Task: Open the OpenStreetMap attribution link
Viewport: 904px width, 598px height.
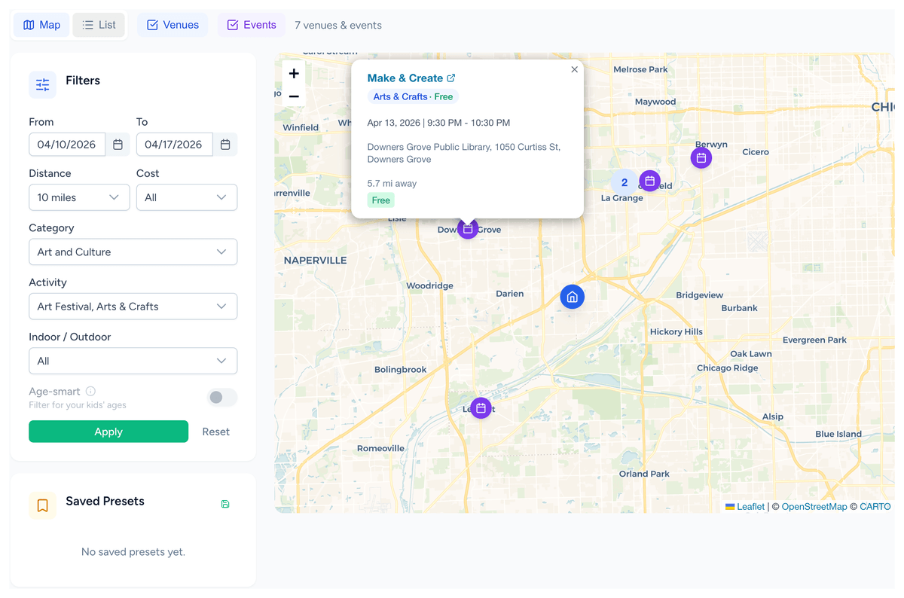Action: click(x=814, y=507)
